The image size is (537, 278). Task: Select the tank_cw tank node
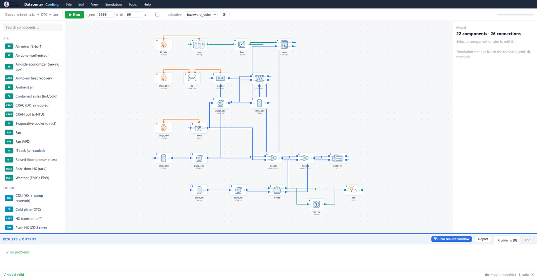point(199,190)
